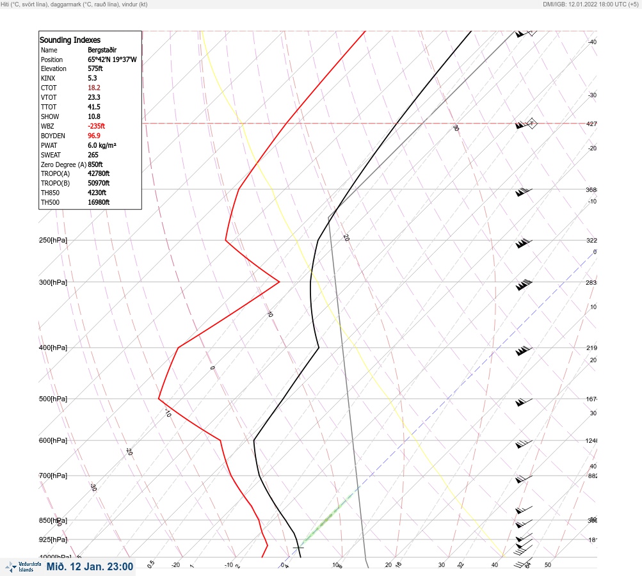Select the station name 'Bergstaðir'
Viewport: 642px width, 576px height.
pos(102,50)
